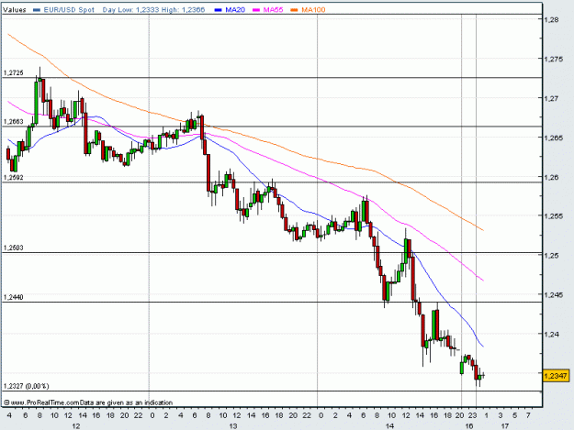The image size is (574, 430).
Task: Click the 1,2327 (0,00%) level label
Action: (x=26, y=386)
